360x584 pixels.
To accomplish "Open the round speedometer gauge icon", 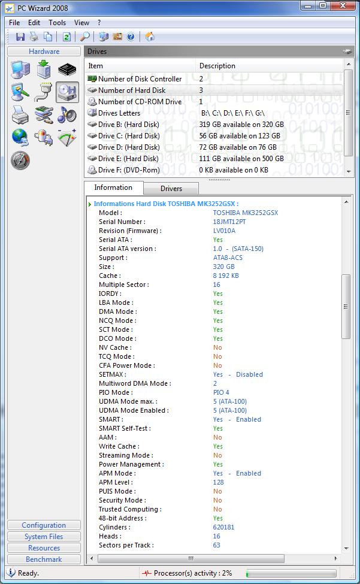I will (x=20, y=161).
